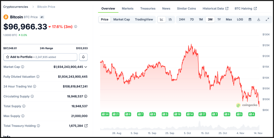Switch chart to Market Cap view
This screenshot has height=138, width=274.
[121, 20]
